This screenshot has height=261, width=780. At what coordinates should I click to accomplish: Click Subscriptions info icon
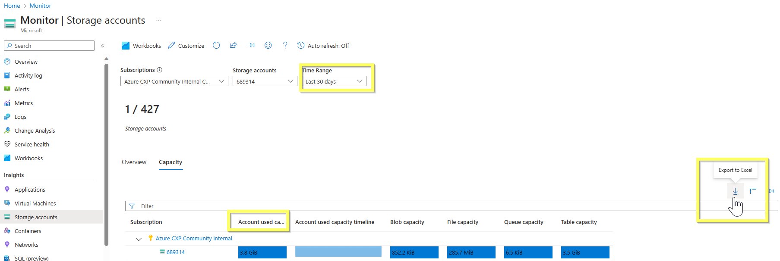(160, 70)
